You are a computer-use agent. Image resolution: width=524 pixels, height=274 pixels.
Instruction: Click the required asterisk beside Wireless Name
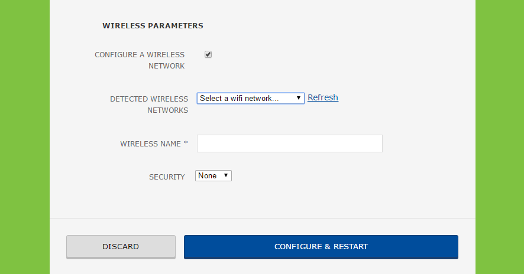click(186, 143)
